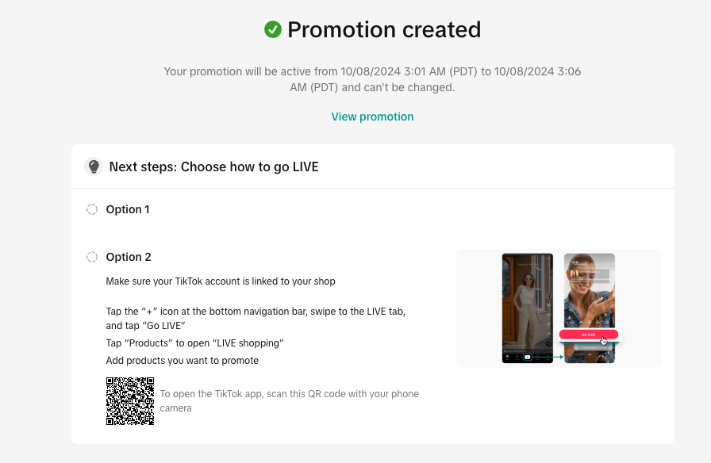711x463 pixels.
Task: Click the teal arrow between the phone mockups
Action: click(548, 357)
